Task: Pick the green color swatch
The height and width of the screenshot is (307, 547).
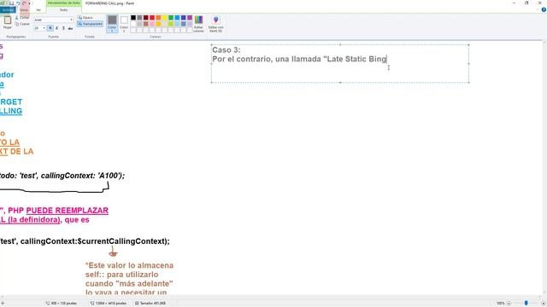Action: pyautogui.click(x=171, y=17)
